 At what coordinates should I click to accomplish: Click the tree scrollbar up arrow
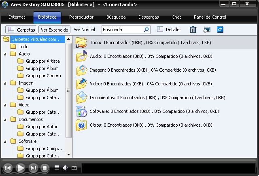click(x=68, y=39)
